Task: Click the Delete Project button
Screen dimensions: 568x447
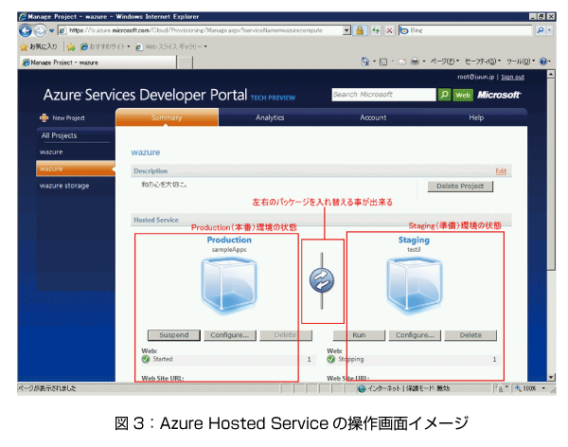Action: click(460, 186)
